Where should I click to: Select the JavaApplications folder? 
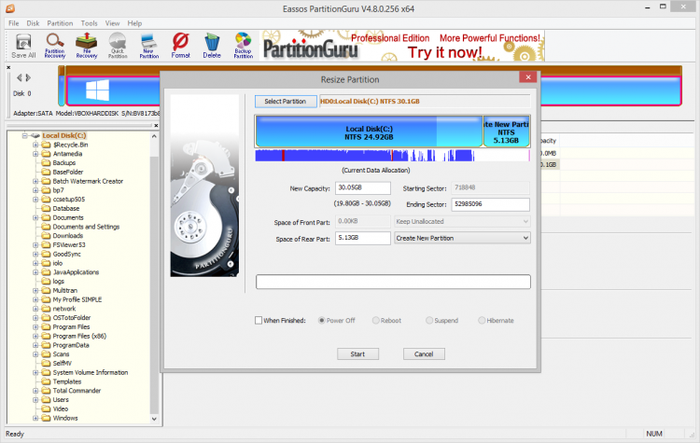pyautogui.click(x=76, y=272)
